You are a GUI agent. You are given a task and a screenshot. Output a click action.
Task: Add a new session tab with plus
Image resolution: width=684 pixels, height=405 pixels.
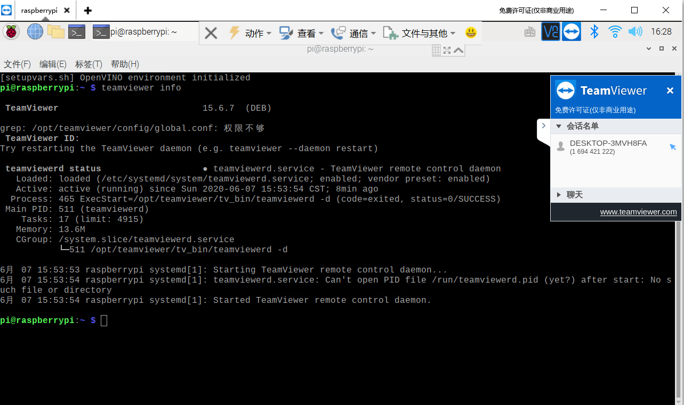[88, 11]
